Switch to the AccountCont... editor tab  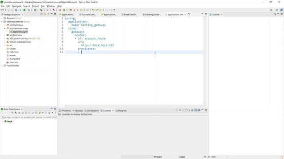(x=87, y=15)
